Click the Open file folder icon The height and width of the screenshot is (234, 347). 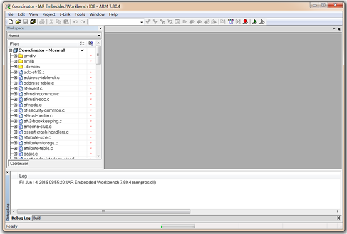18,22
